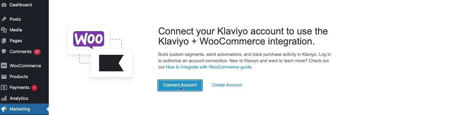
Task: Click the Comments speech bubble icon
Action: tap(4, 52)
